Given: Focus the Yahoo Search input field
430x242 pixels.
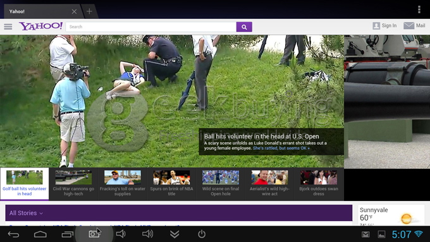Looking at the screenshot, I should (151, 27).
